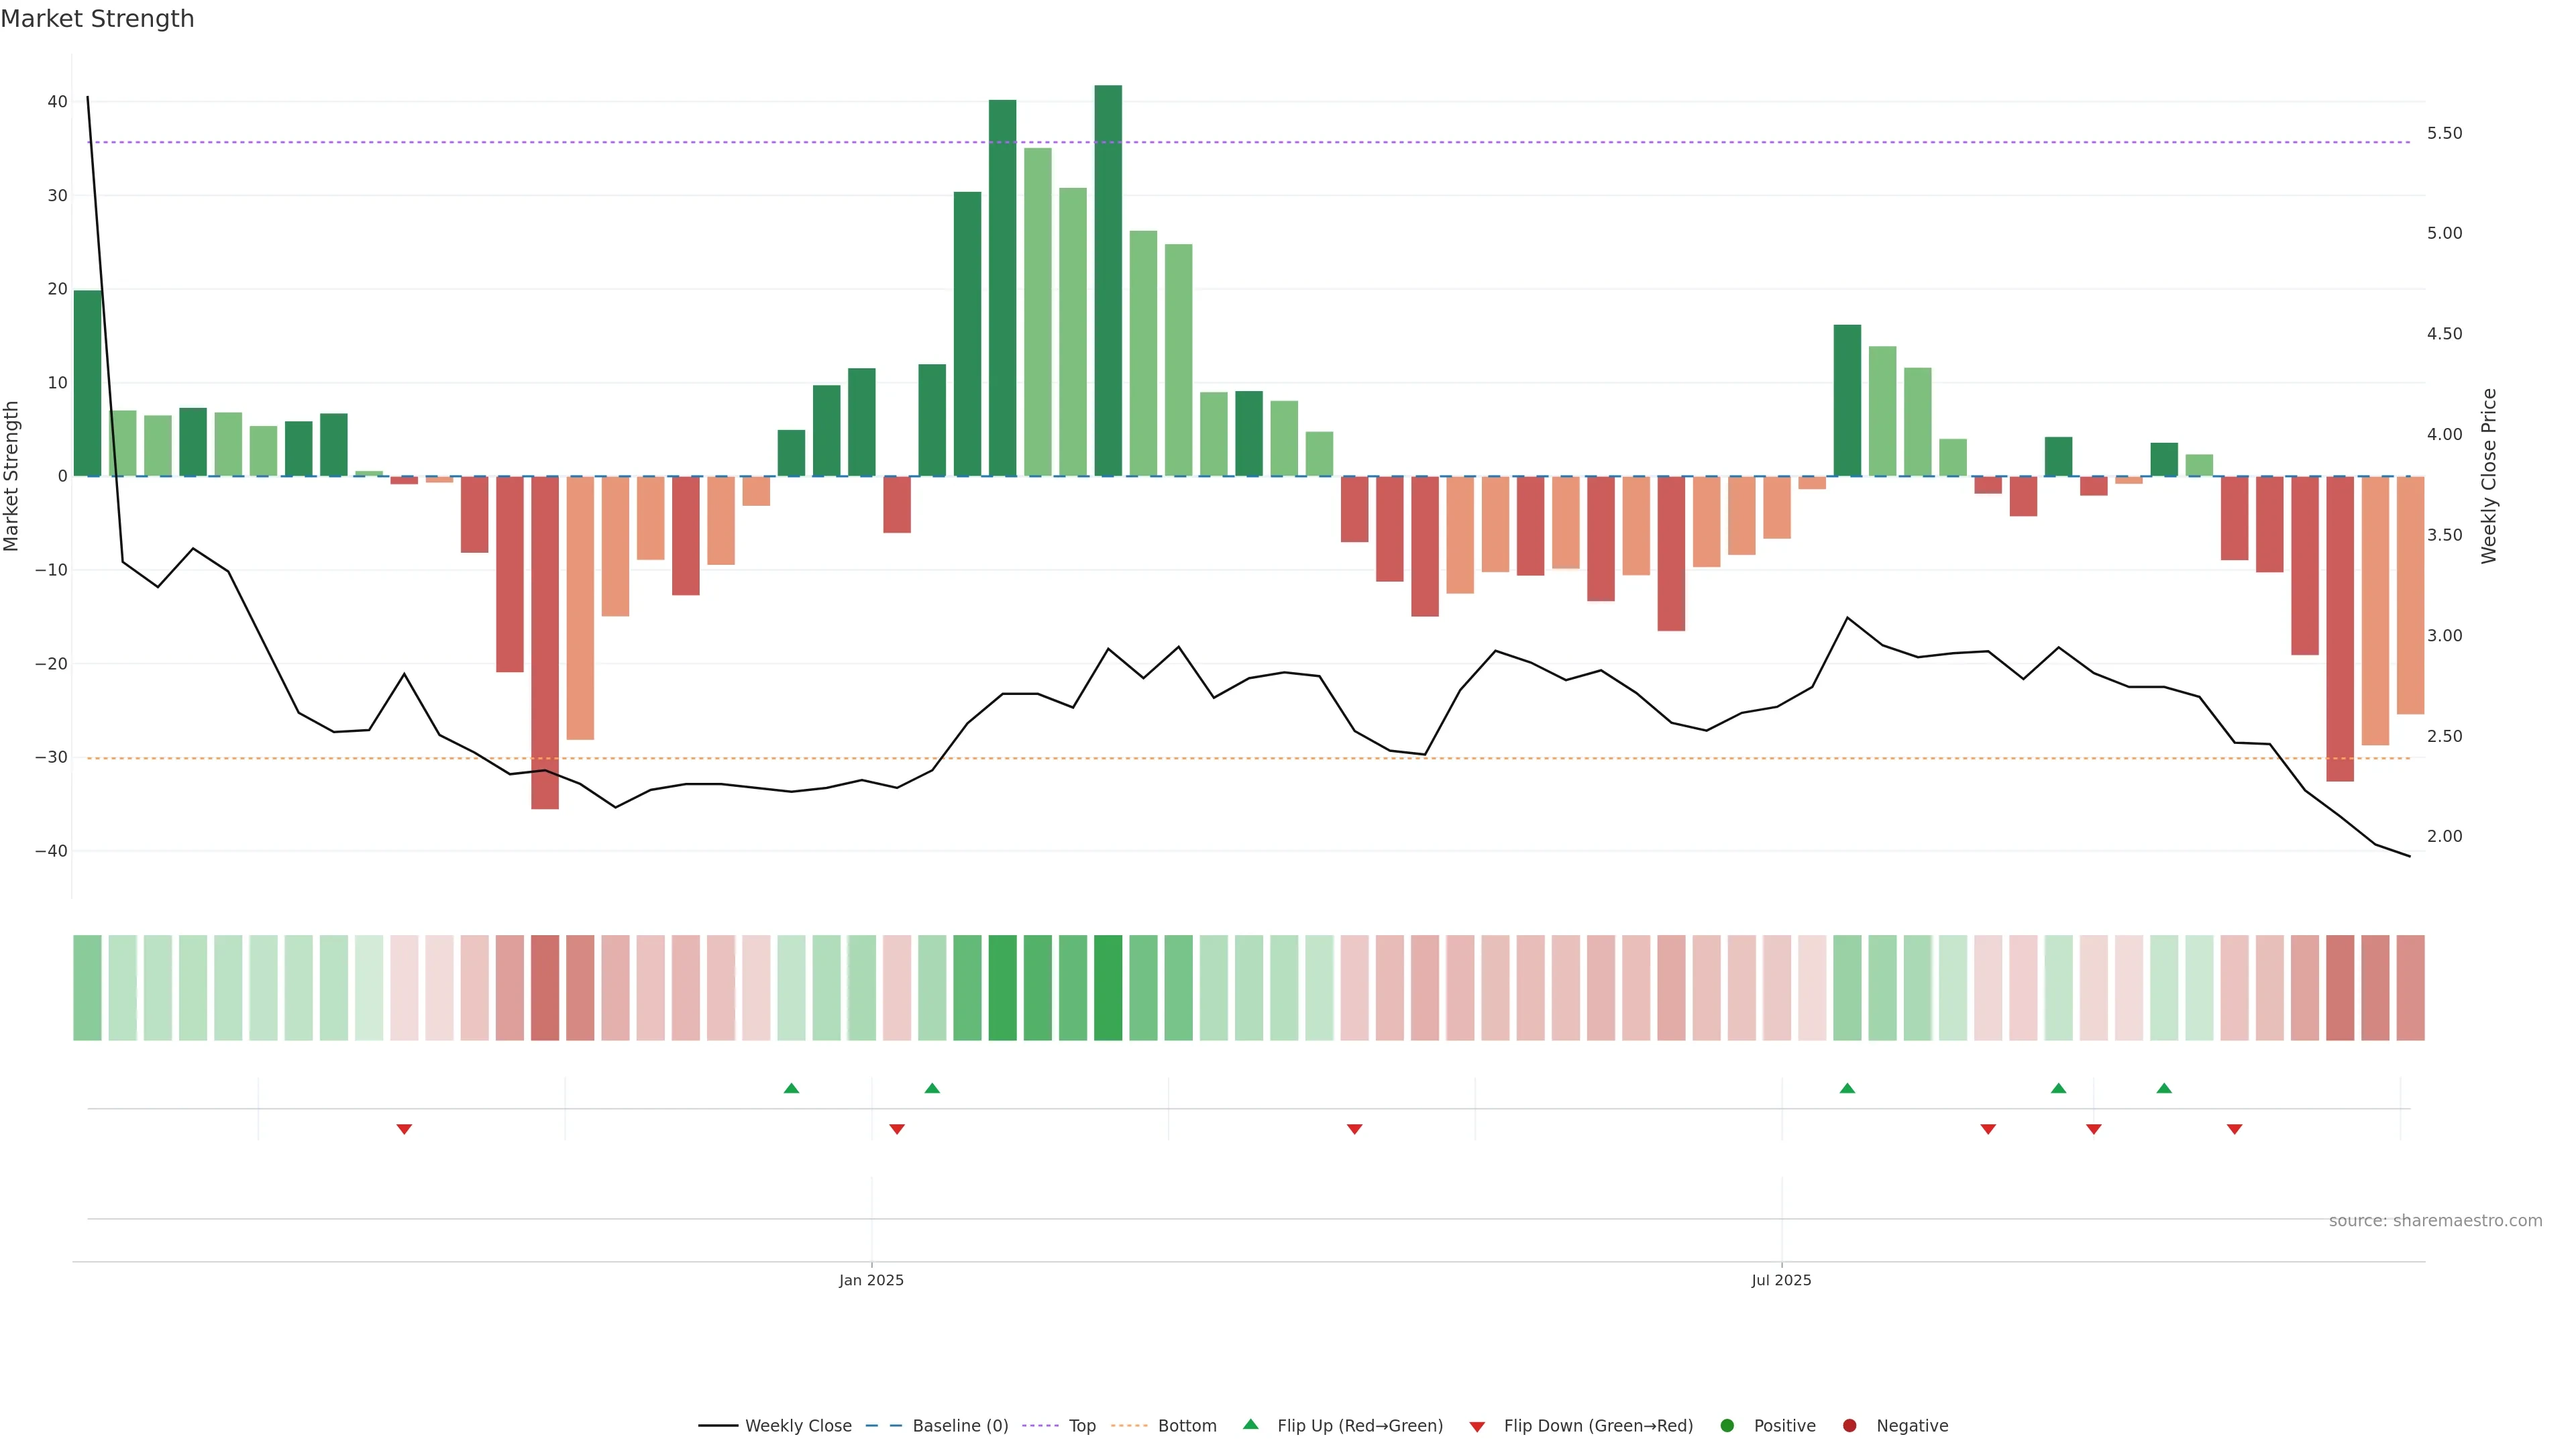The width and height of the screenshot is (2576, 1449).
Task: Click the tallest dark green strength bar
Action: (1108, 280)
